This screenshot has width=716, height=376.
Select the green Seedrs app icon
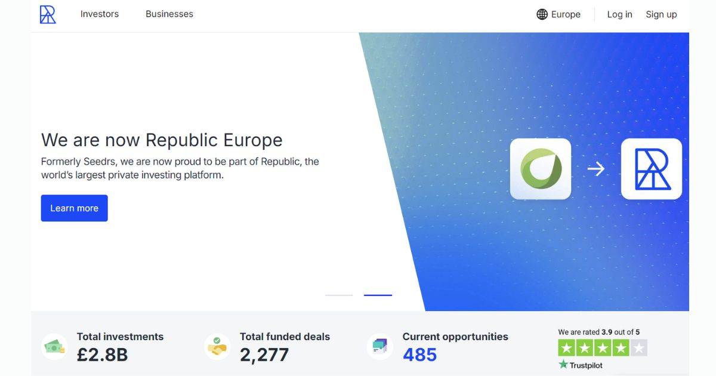coord(540,168)
